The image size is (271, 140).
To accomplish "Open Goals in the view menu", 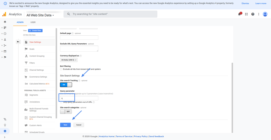I will point(32,49).
